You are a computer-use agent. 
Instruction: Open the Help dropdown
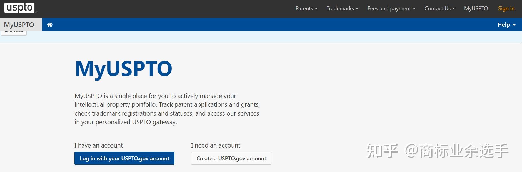point(506,25)
